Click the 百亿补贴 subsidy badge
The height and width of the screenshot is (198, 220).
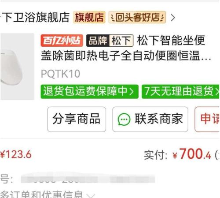point(62,41)
